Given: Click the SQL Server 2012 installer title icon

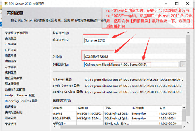Looking at the screenshot, I should click(6, 4).
